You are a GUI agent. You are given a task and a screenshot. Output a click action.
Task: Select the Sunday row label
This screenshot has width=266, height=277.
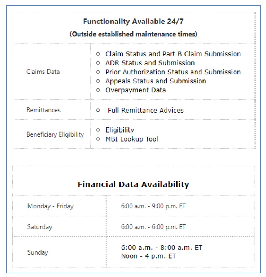coord(38,252)
